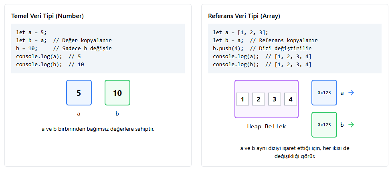Viewport: 392px width, 170px height.
Task: Select the green 0x123 reference box
Action: click(x=324, y=125)
